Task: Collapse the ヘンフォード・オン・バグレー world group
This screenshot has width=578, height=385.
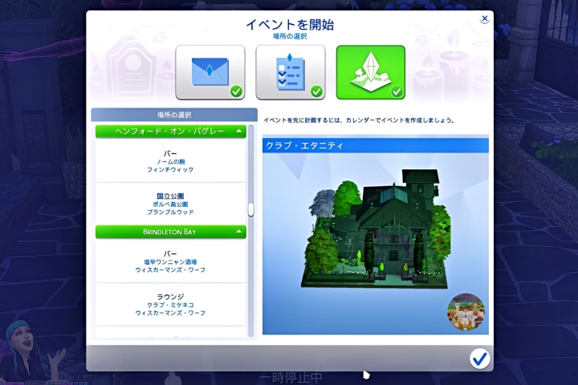Action: 171,132
